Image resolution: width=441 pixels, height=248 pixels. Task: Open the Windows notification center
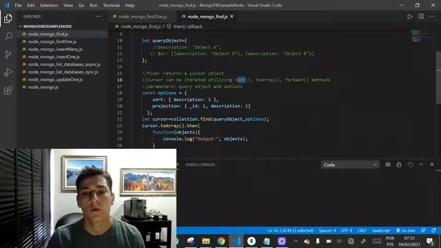[x=429, y=241]
